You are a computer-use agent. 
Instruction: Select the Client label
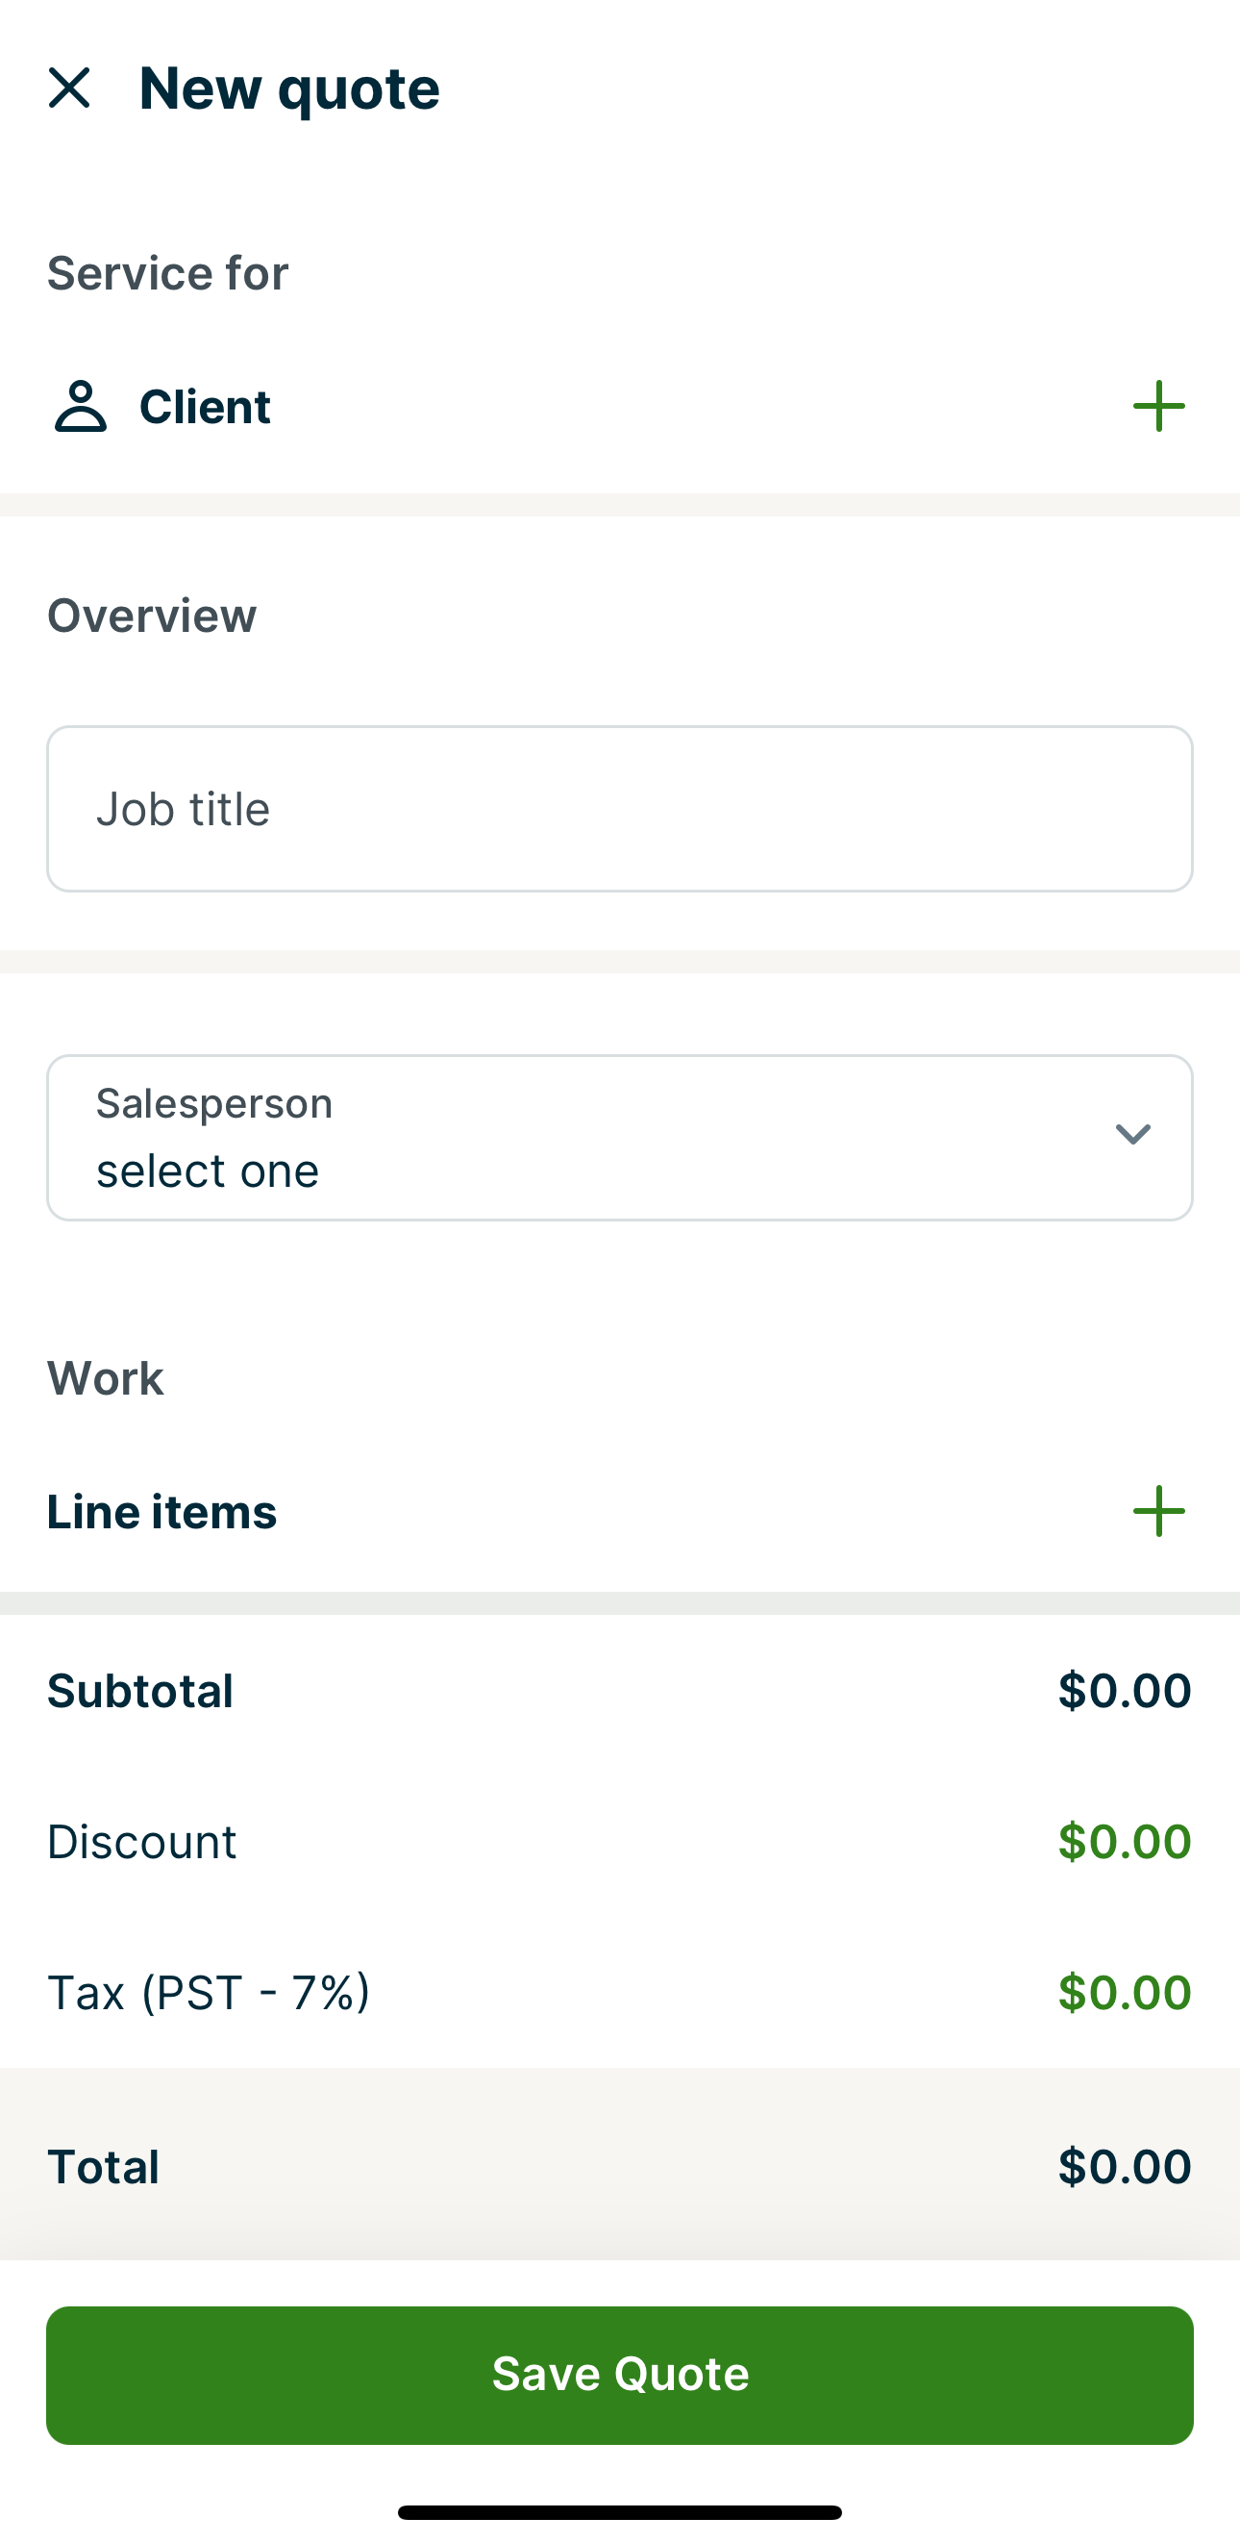click(x=204, y=407)
